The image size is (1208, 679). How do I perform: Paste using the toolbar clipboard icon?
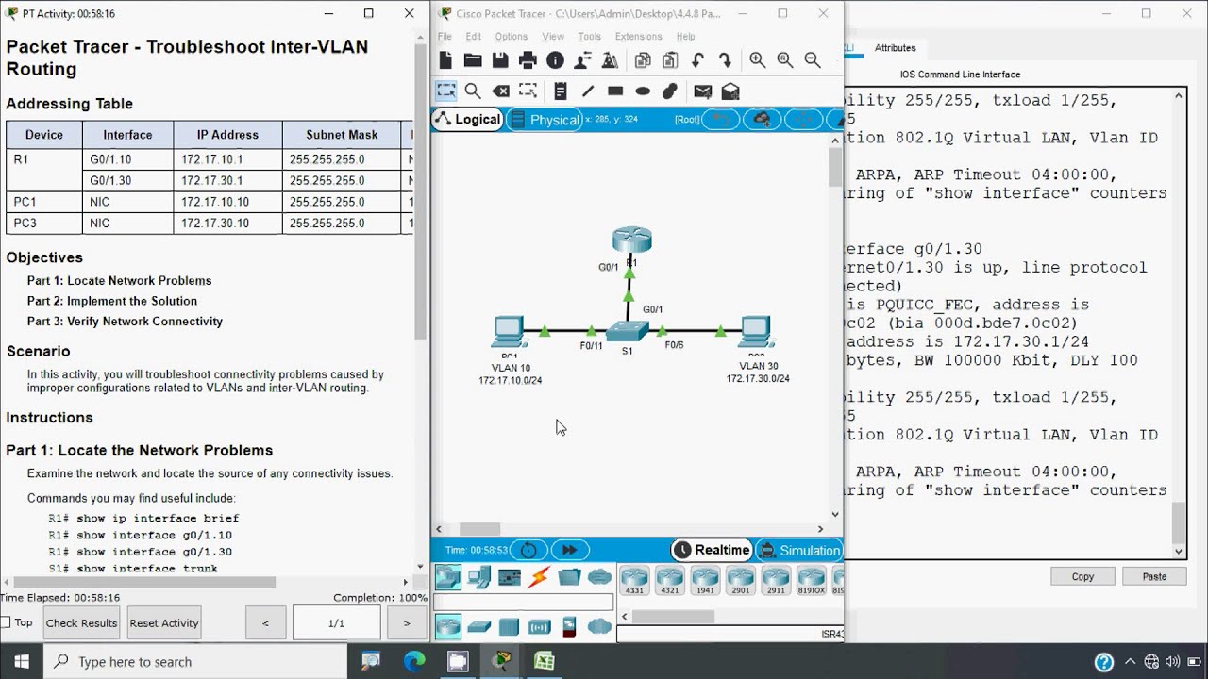coord(670,60)
